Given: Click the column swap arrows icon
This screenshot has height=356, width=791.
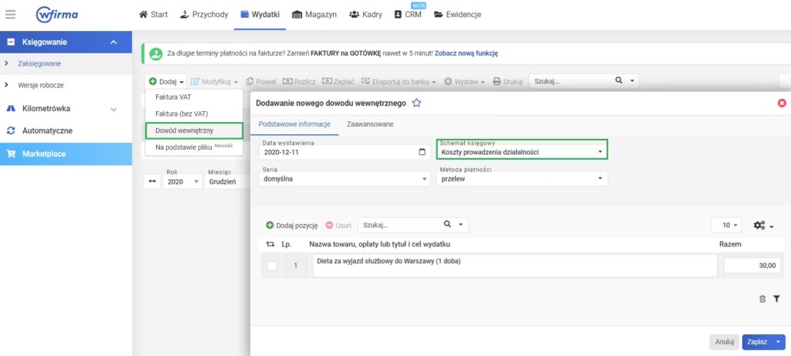Looking at the screenshot, I should (270, 244).
